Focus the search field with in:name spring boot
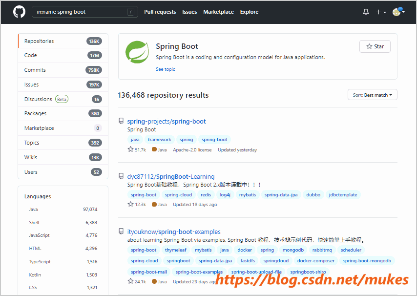The height and width of the screenshot is (296, 417). click(x=84, y=12)
